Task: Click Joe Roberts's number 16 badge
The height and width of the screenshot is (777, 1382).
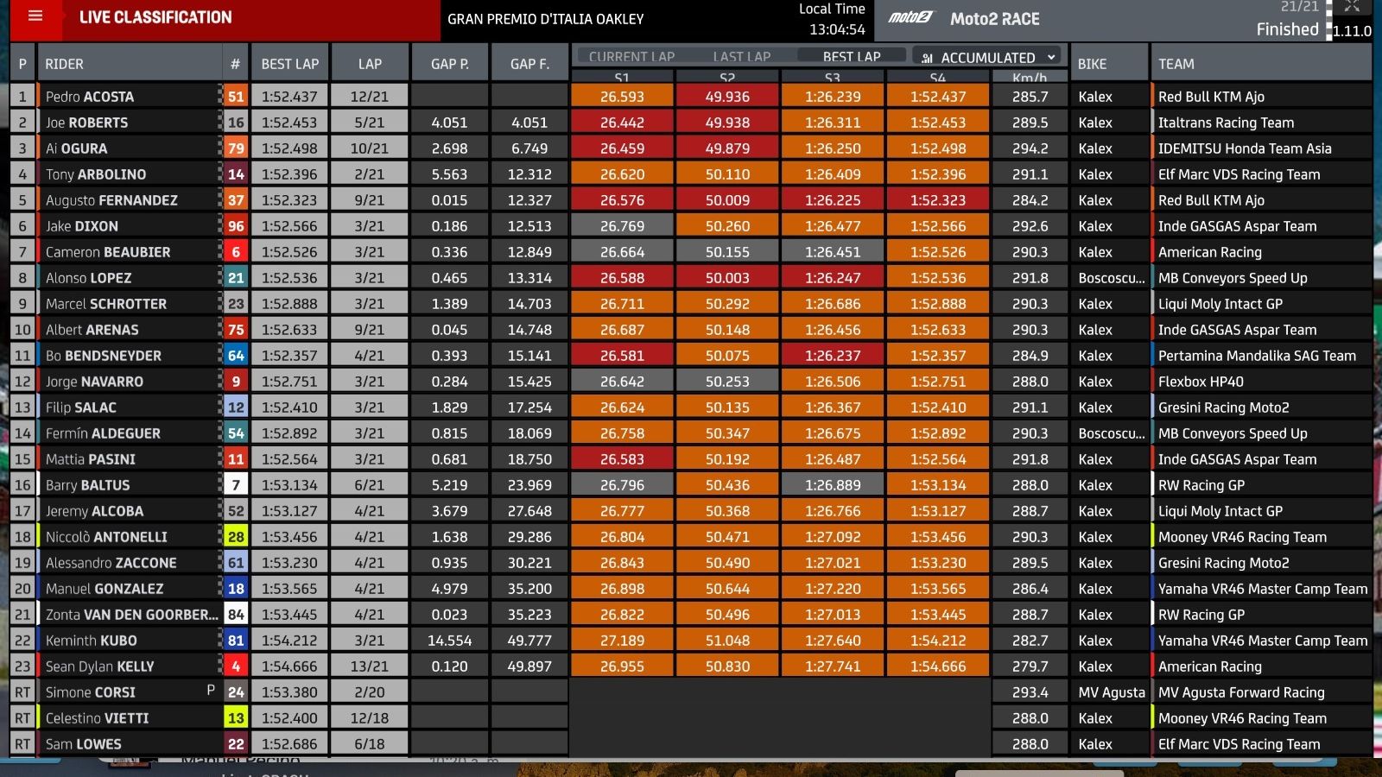Action: pos(234,122)
